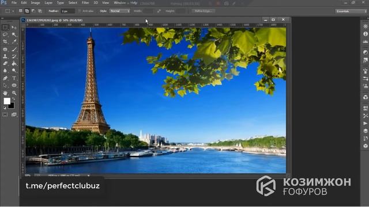Screen dimensions: 369x207
Task: Select the Clone Stamp tool
Action: click(x=5, y=56)
